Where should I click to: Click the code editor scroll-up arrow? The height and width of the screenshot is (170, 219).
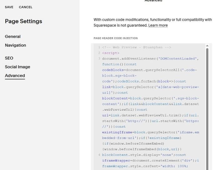[x=207, y=46]
